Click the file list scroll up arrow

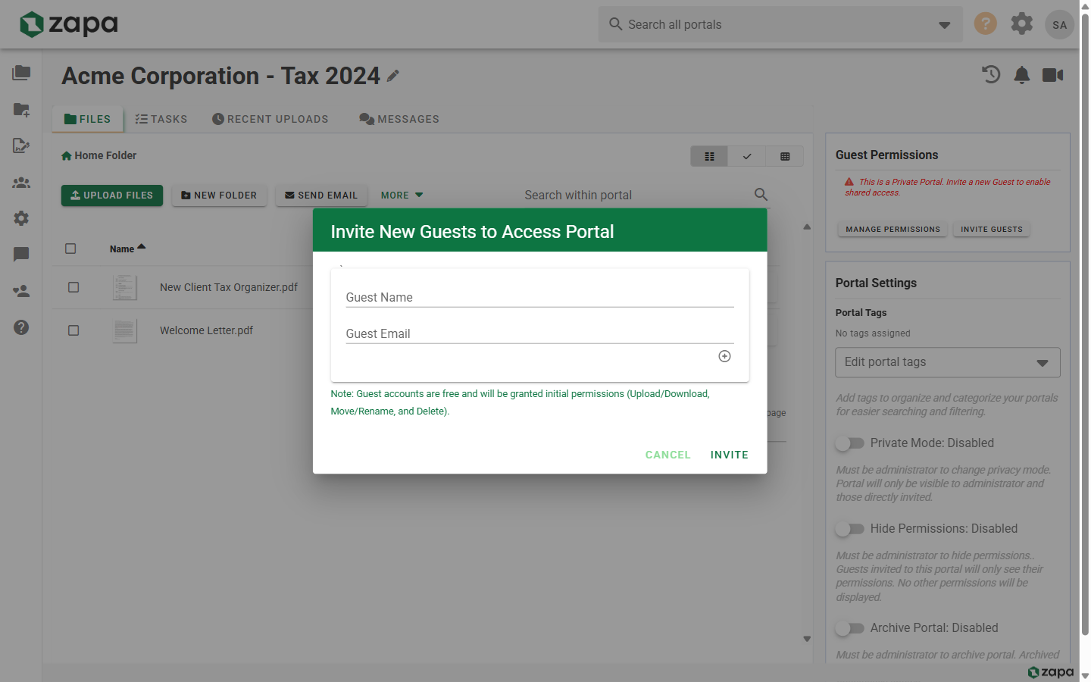click(x=807, y=227)
